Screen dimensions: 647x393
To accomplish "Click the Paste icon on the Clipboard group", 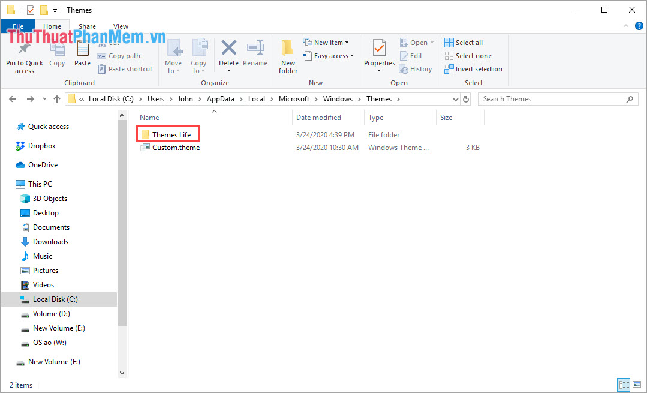I will click(82, 54).
